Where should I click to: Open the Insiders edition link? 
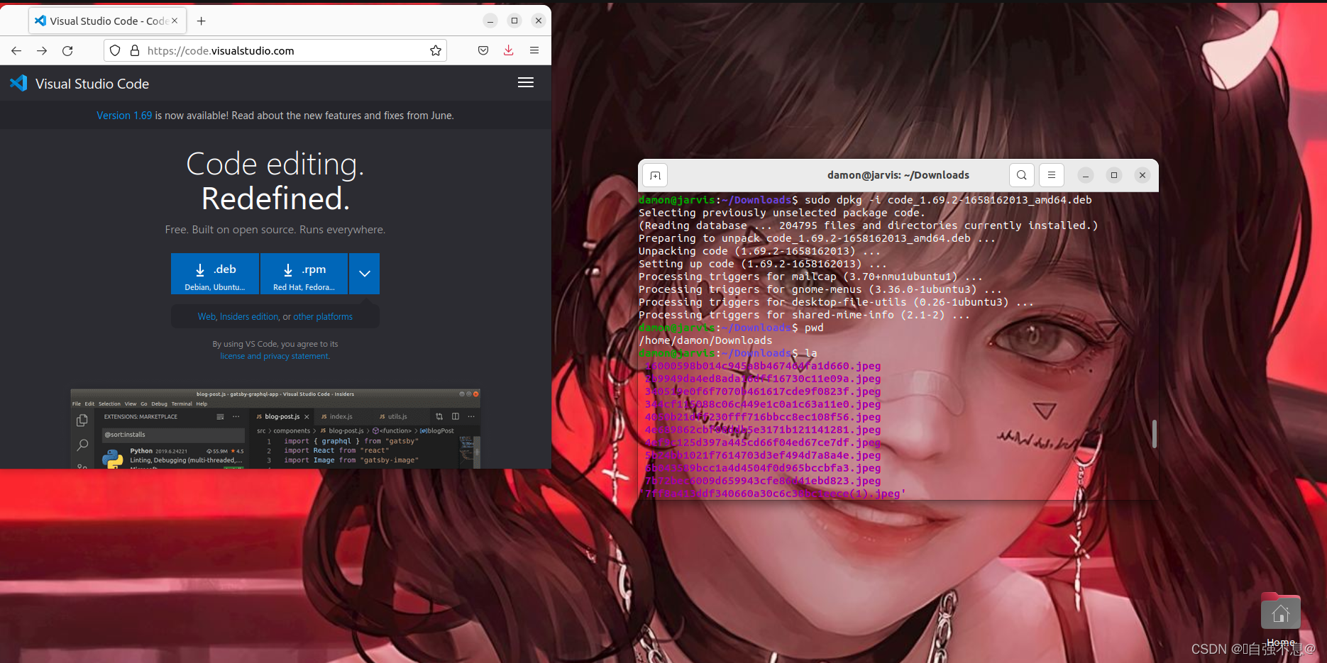(x=249, y=317)
